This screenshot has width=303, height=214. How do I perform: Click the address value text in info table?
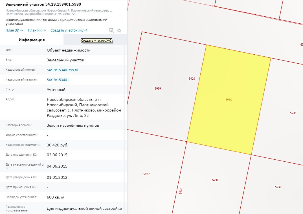click(84, 108)
